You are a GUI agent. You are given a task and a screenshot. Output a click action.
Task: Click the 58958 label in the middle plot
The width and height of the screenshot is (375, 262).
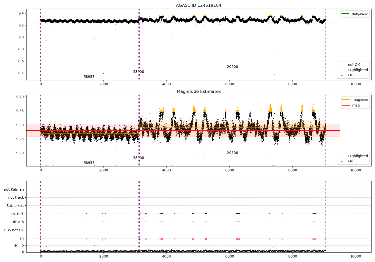[89, 163]
